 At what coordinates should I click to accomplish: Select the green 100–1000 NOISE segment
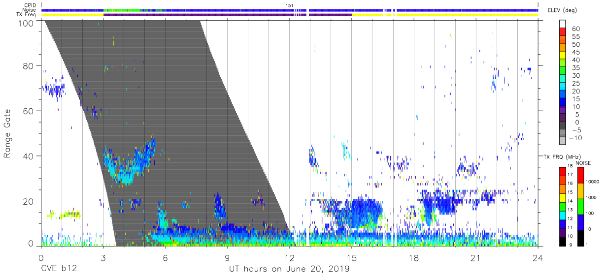[x=580, y=207]
